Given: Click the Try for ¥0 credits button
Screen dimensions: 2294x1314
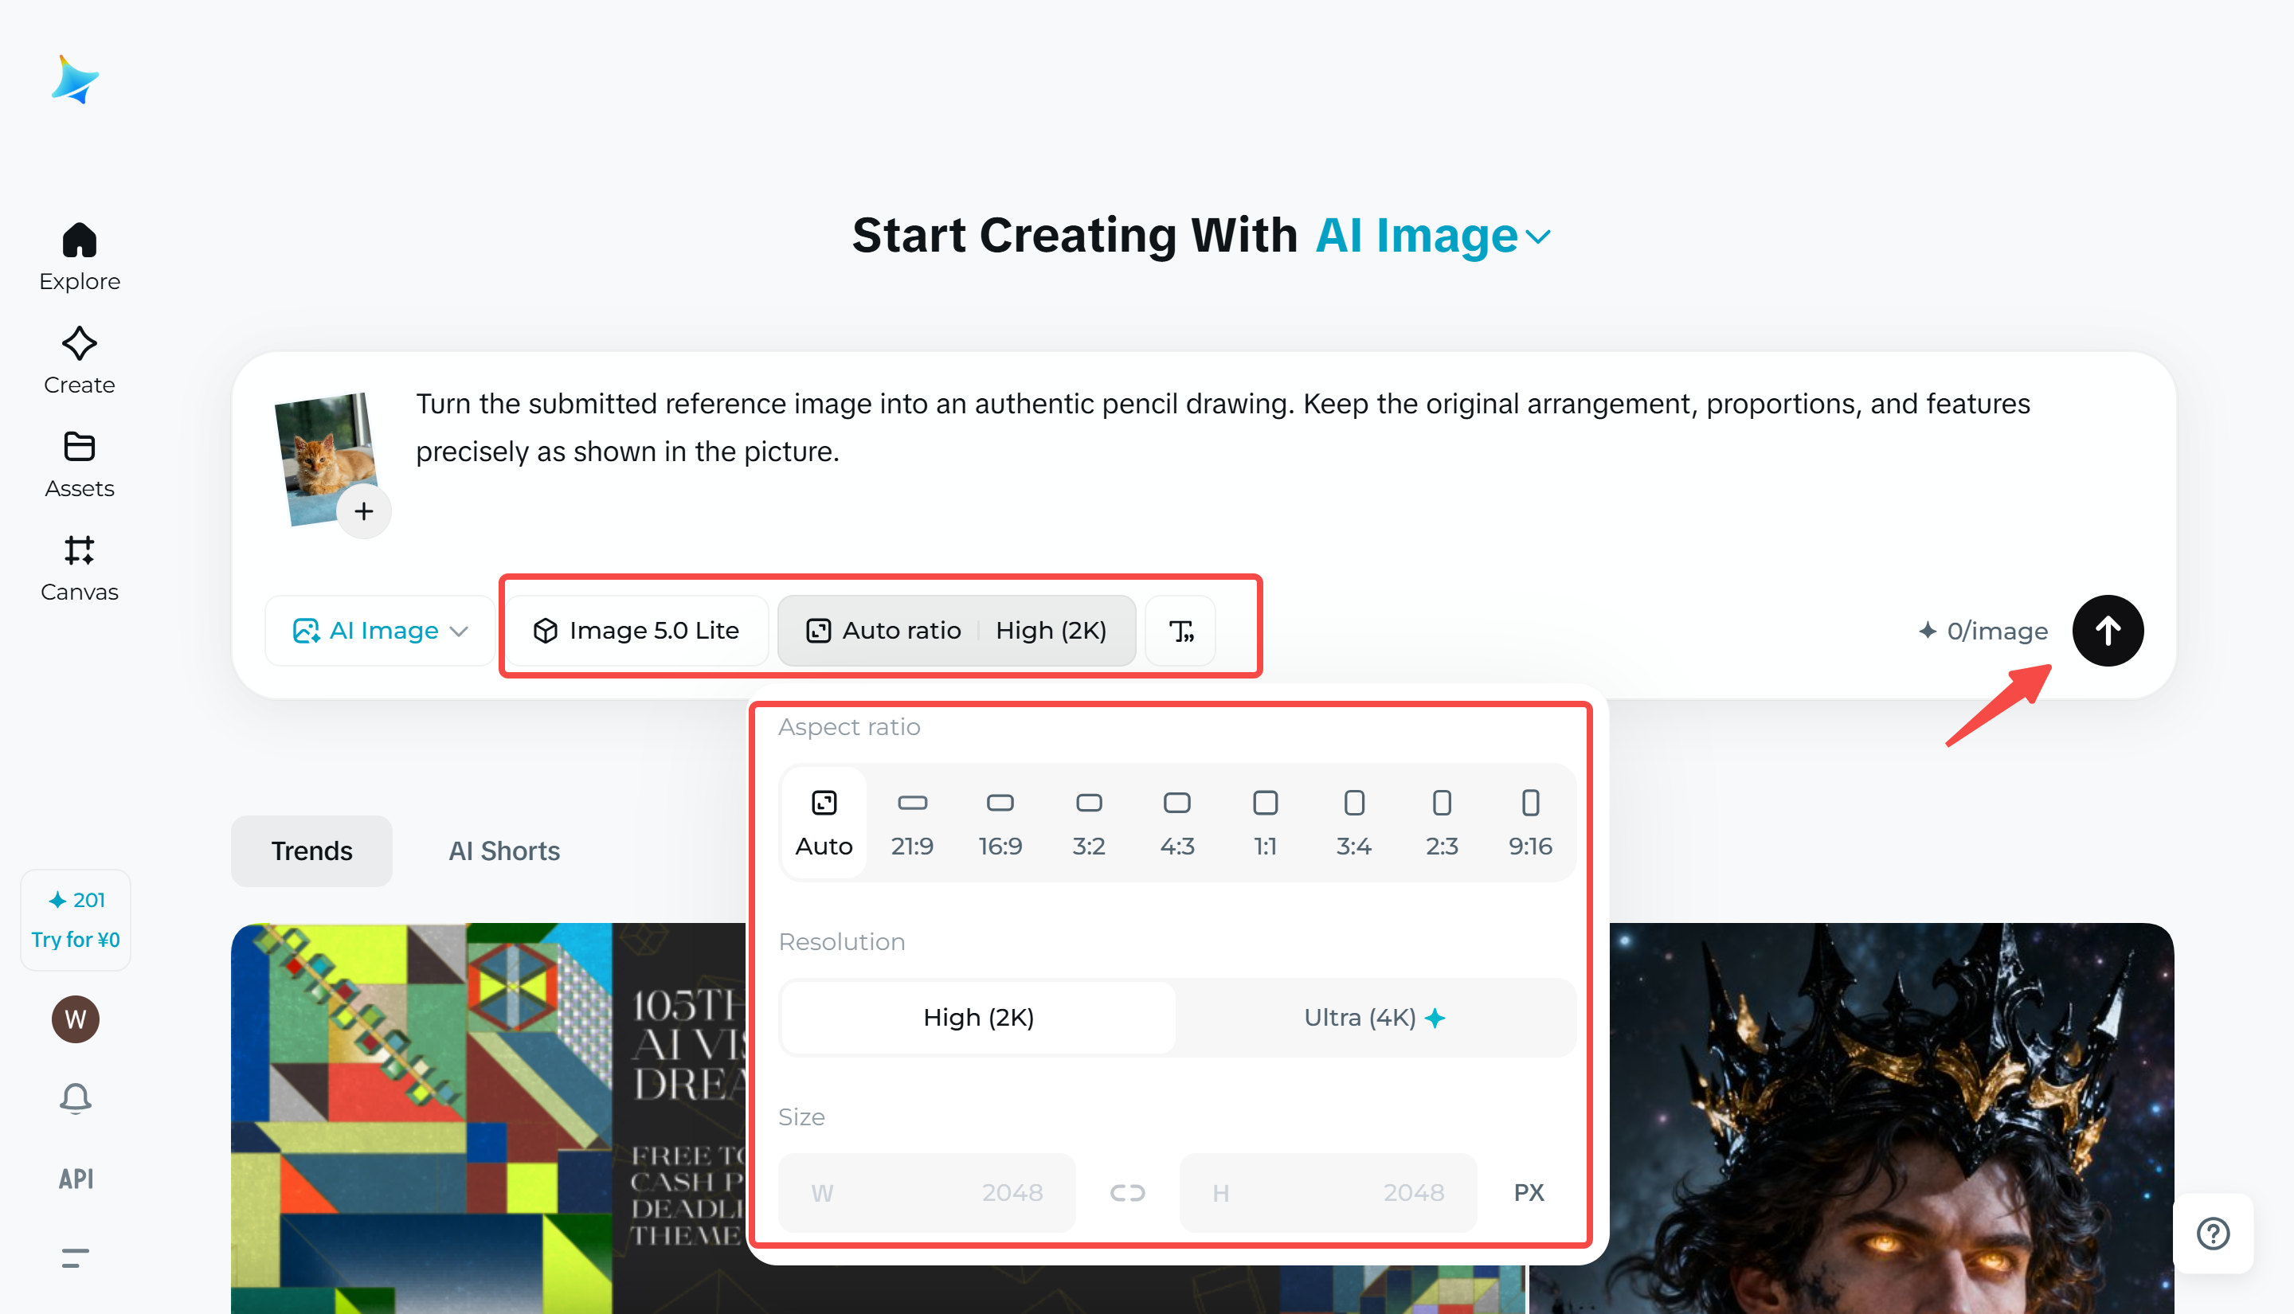Looking at the screenshot, I should pyautogui.click(x=76, y=940).
